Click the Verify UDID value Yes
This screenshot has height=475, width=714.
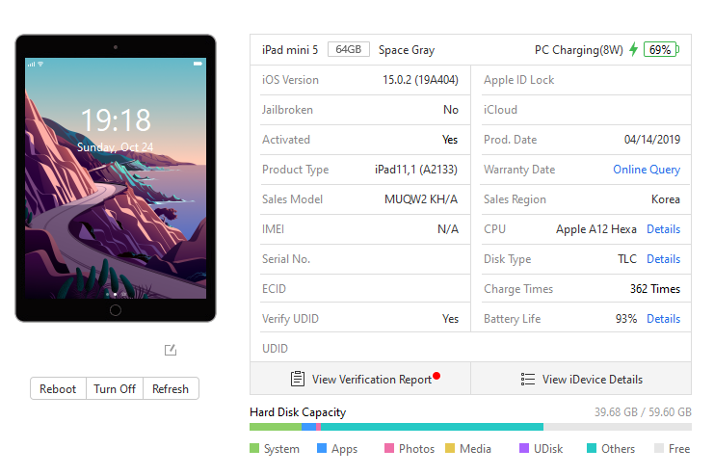pyautogui.click(x=450, y=319)
